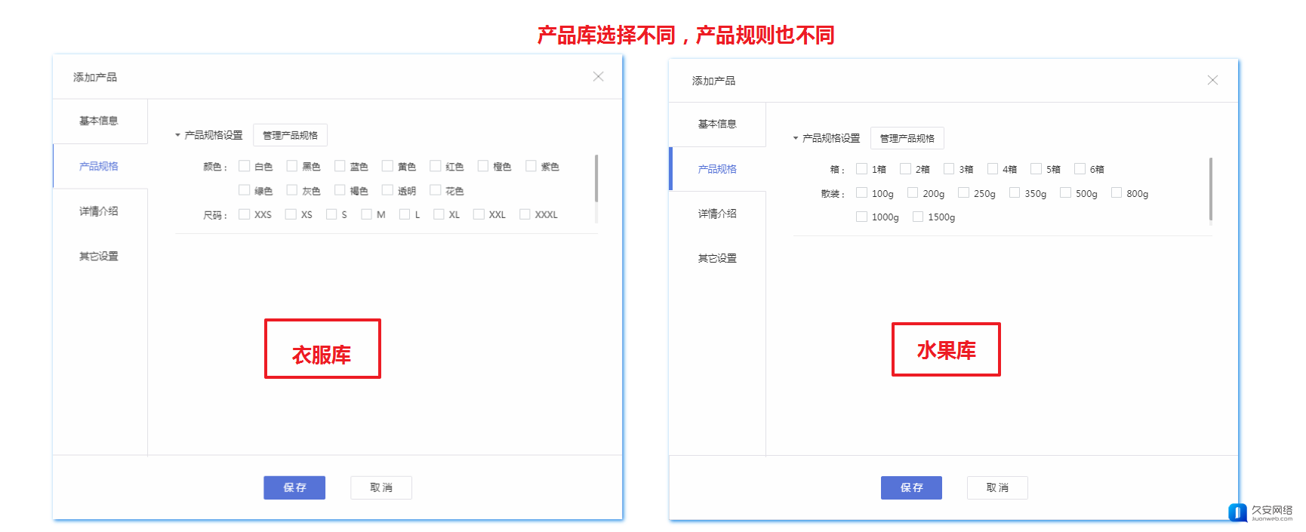Image resolution: width=1306 pixels, height=532 pixels.
Task: Select the 透明 color checkbox
Action: pos(387,190)
